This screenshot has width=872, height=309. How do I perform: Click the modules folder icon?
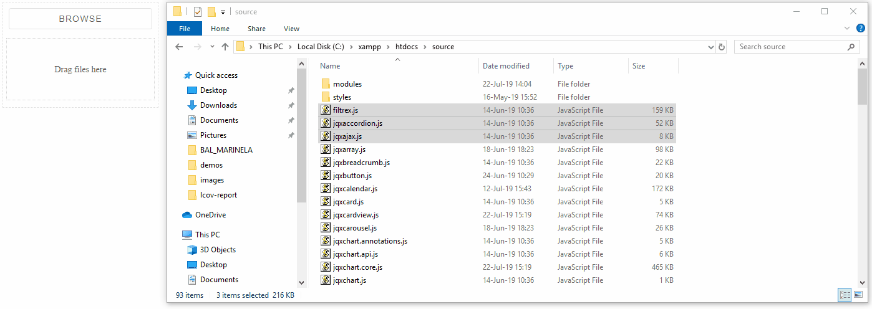[325, 84]
